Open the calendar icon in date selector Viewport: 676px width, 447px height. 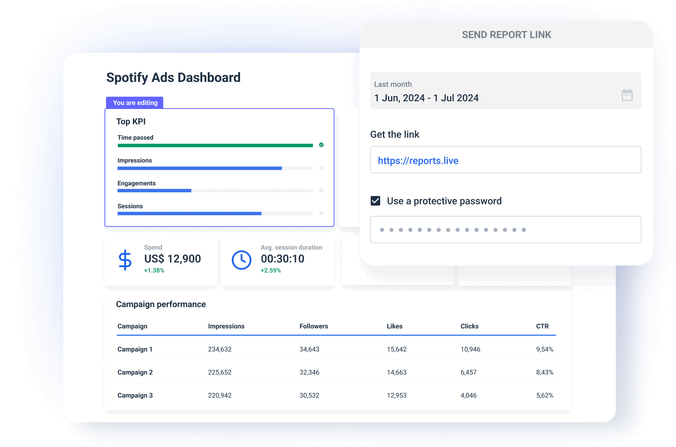(627, 95)
